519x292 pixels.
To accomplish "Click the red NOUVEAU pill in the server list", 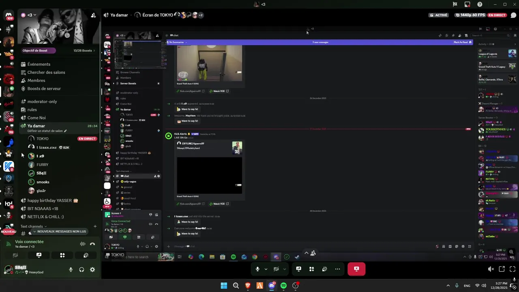I will pyautogui.click(x=8, y=232).
